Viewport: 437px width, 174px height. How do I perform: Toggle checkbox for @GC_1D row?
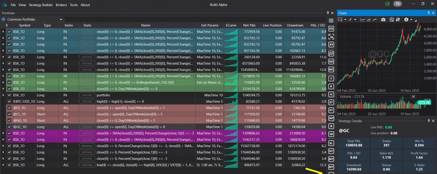[9, 127]
